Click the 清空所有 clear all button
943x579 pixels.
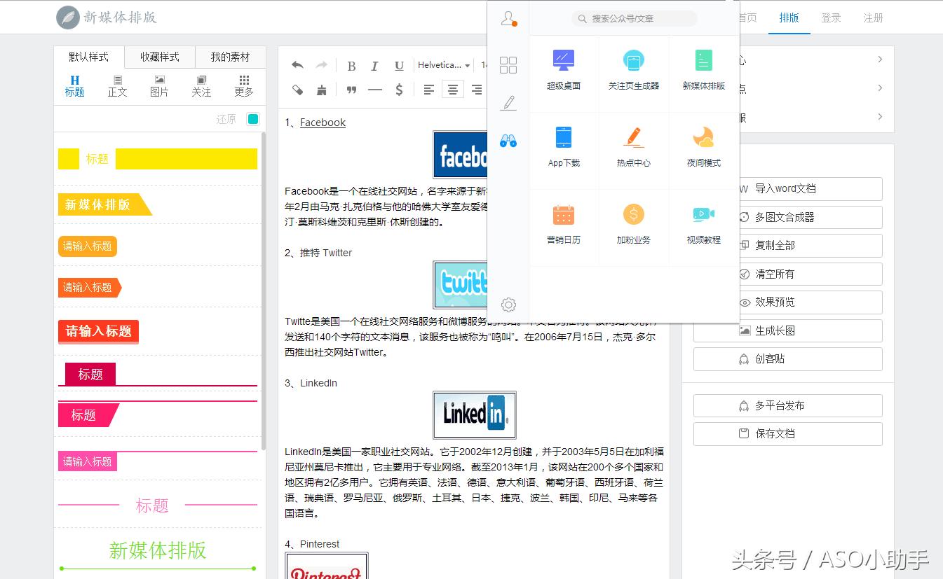click(787, 274)
